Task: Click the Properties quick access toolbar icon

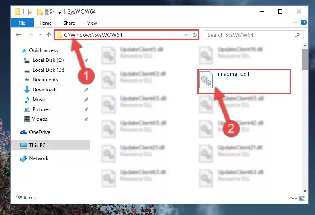Action: 31,12
